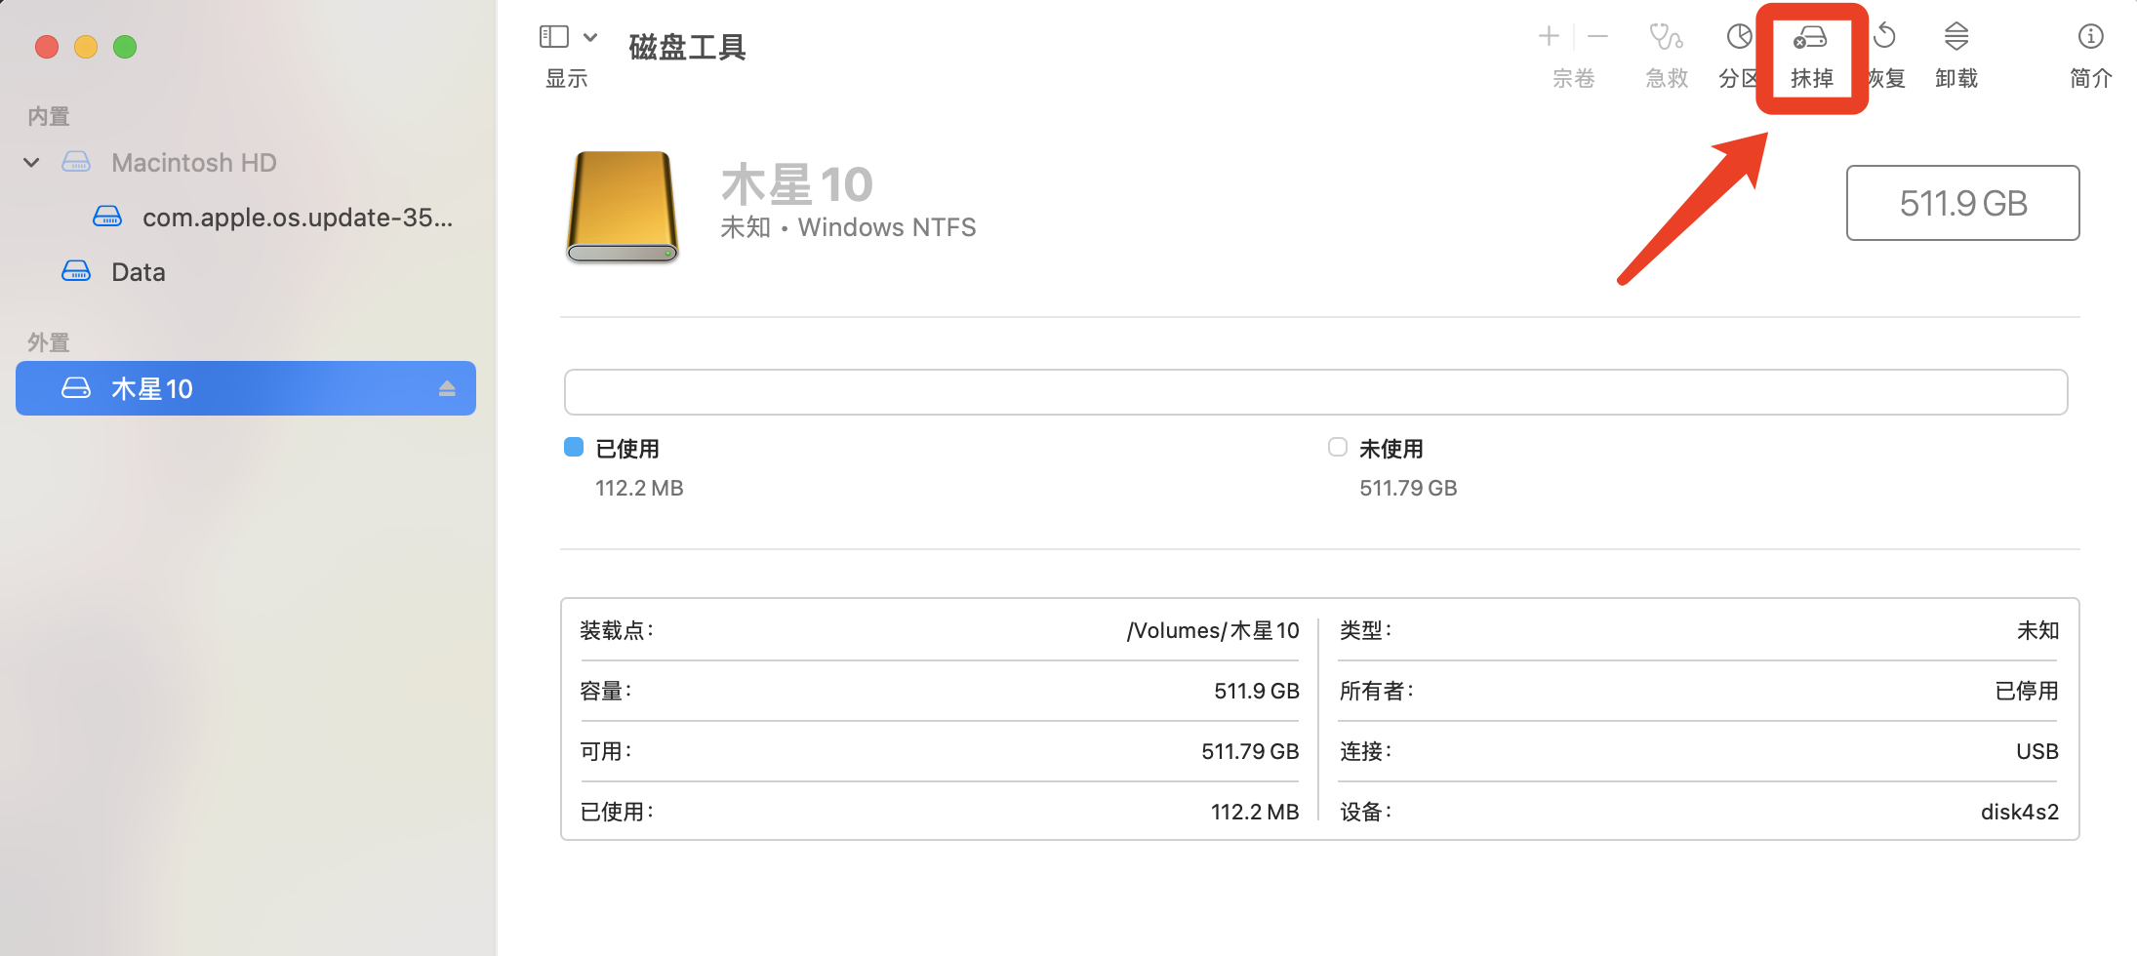Click the add volume plus icon
The width and height of the screenshot is (2137, 956).
(1549, 36)
